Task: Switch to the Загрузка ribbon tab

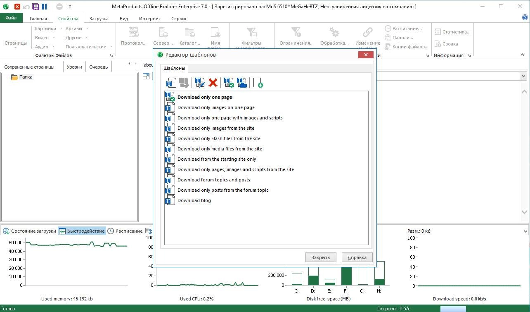Action: [x=99, y=19]
